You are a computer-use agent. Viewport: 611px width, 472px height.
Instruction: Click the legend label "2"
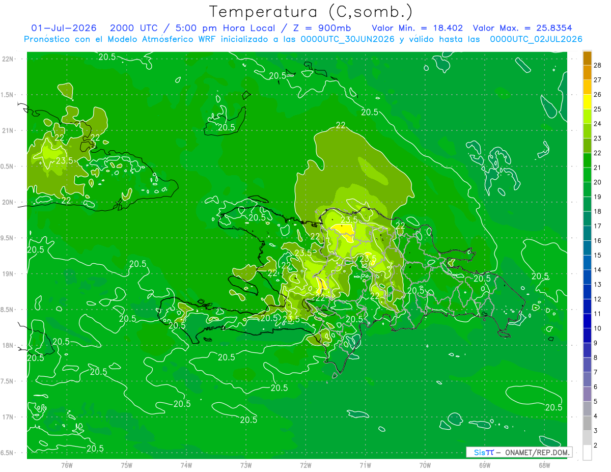[596, 445]
